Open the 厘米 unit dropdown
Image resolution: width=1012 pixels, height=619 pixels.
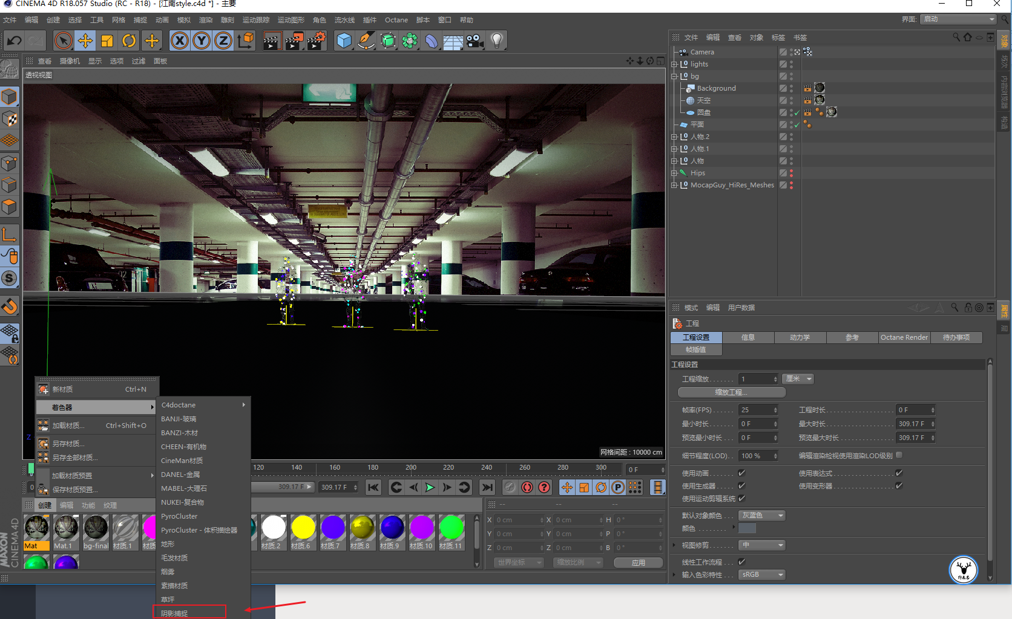[x=798, y=379]
